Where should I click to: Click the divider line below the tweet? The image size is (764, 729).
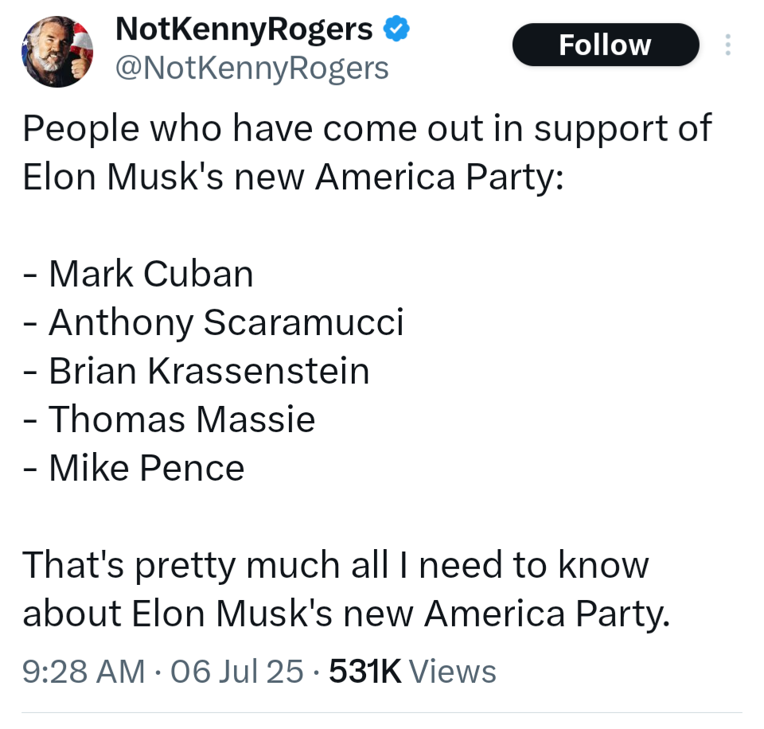382,712
